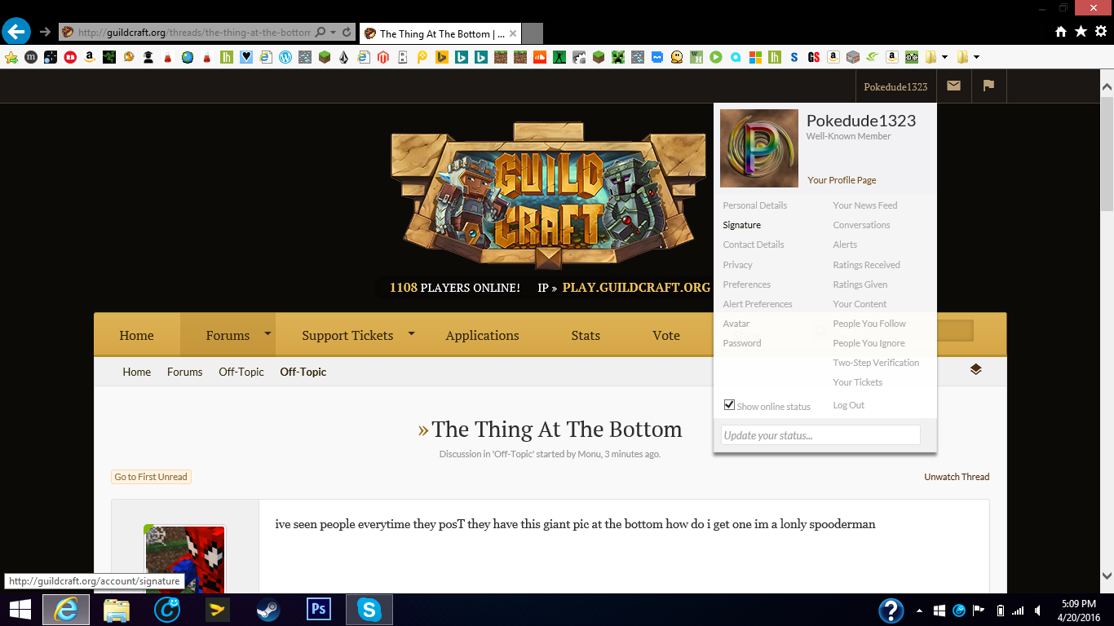Open the Magento bookmark icon

click(x=383, y=57)
